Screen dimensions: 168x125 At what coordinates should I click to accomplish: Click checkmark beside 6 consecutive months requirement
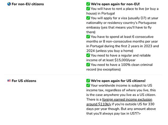tap(88, 37)
